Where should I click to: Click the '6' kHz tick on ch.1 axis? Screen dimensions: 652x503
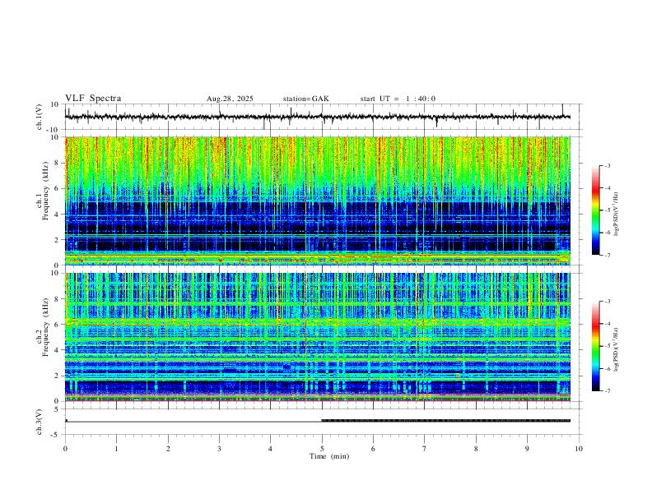[x=58, y=188]
